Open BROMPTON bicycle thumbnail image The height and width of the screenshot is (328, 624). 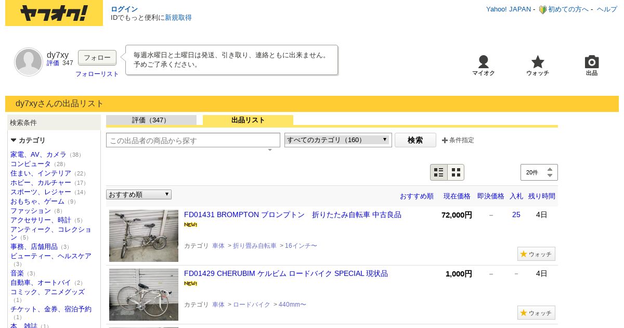tap(144, 236)
